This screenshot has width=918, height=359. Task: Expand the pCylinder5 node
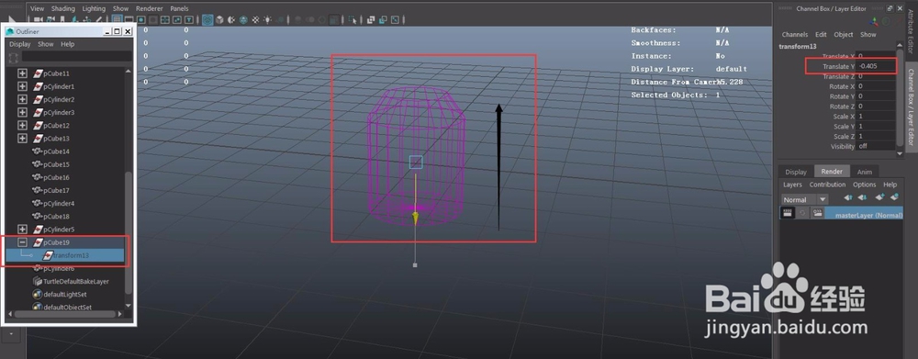click(22, 229)
